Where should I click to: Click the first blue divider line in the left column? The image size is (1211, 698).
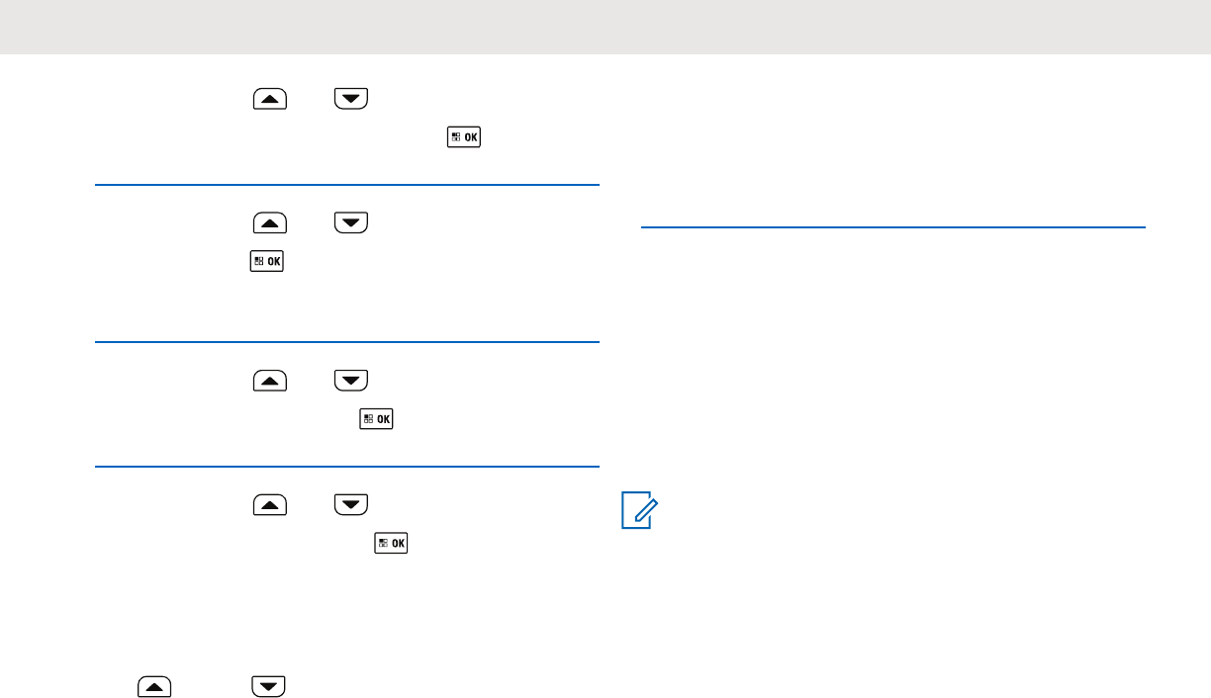[x=347, y=184]
